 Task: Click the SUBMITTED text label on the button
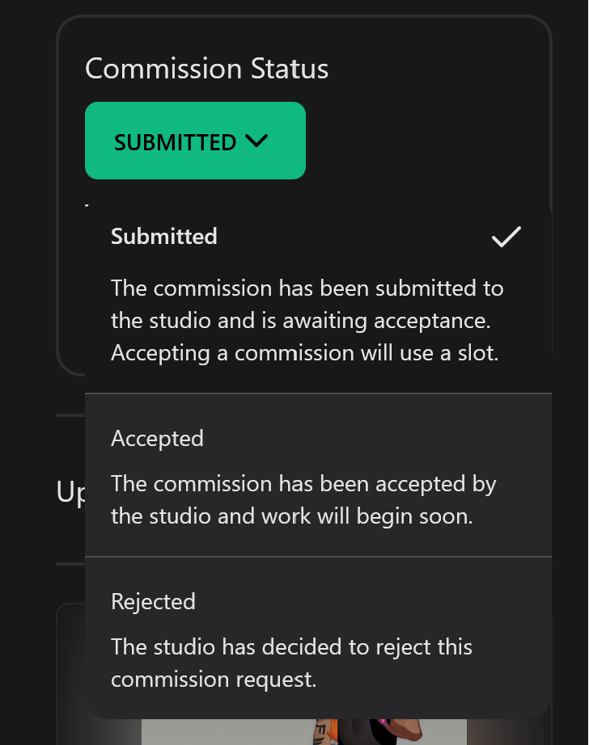pyautogui.click(x=175, y=142)
